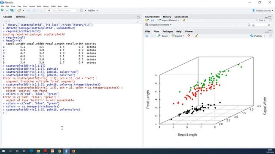Viewport: 275px width, 154px height.
Task: Click the Go to file/function field
Action: 61,10
